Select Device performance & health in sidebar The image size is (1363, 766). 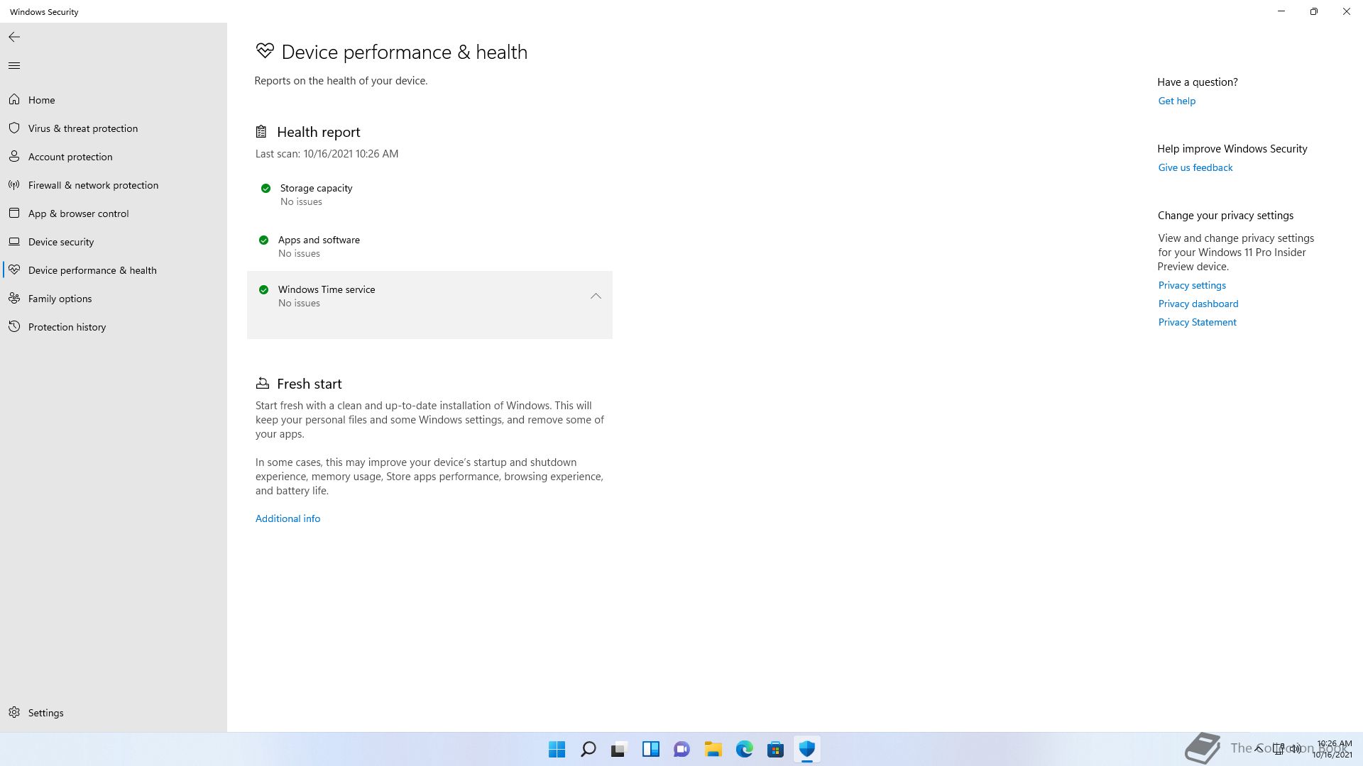[114, 270]
